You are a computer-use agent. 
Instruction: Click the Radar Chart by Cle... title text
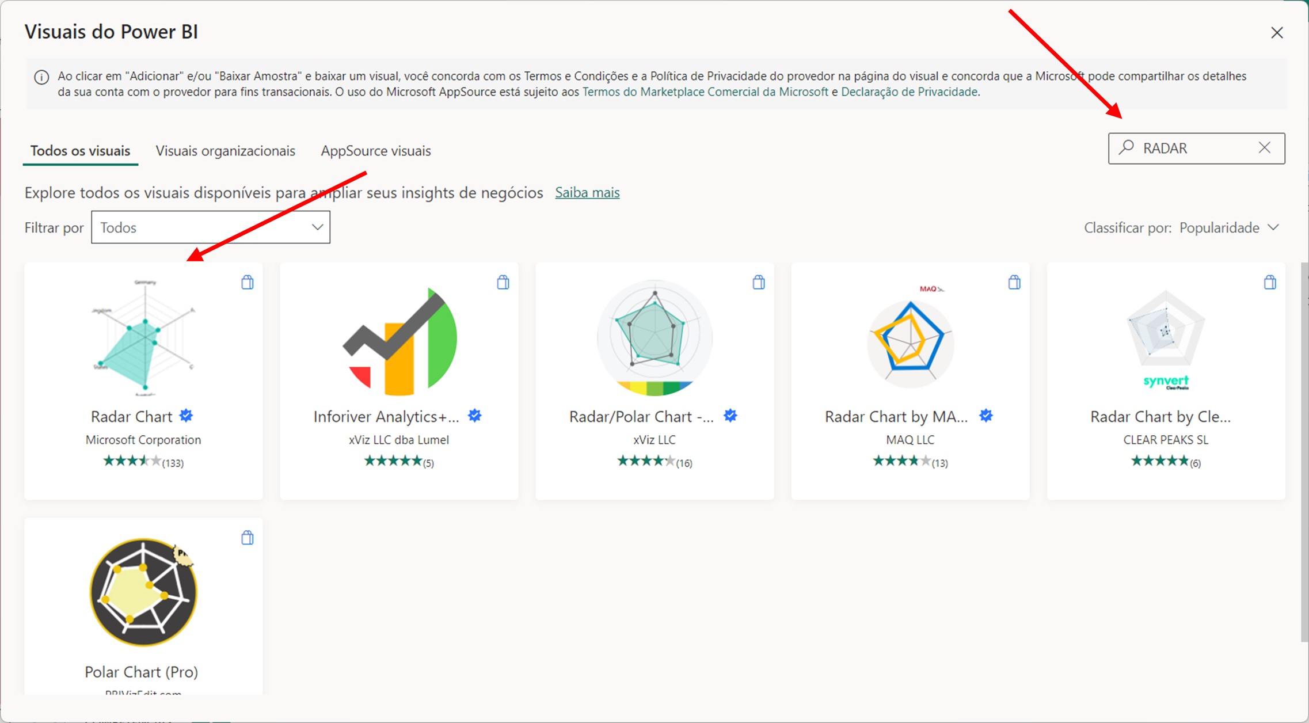1160,416
